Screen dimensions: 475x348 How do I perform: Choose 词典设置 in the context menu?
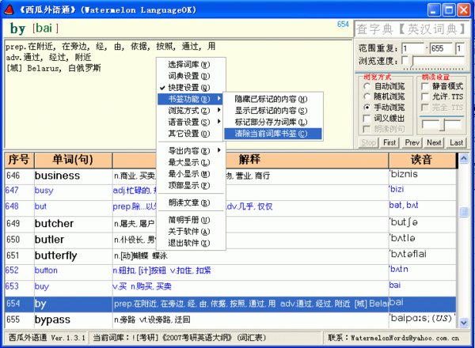188,76
